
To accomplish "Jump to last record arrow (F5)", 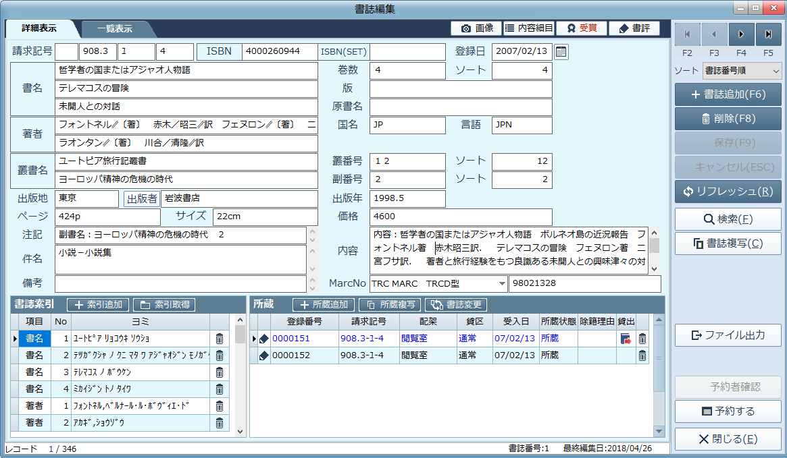I will [x=769, y=34].
